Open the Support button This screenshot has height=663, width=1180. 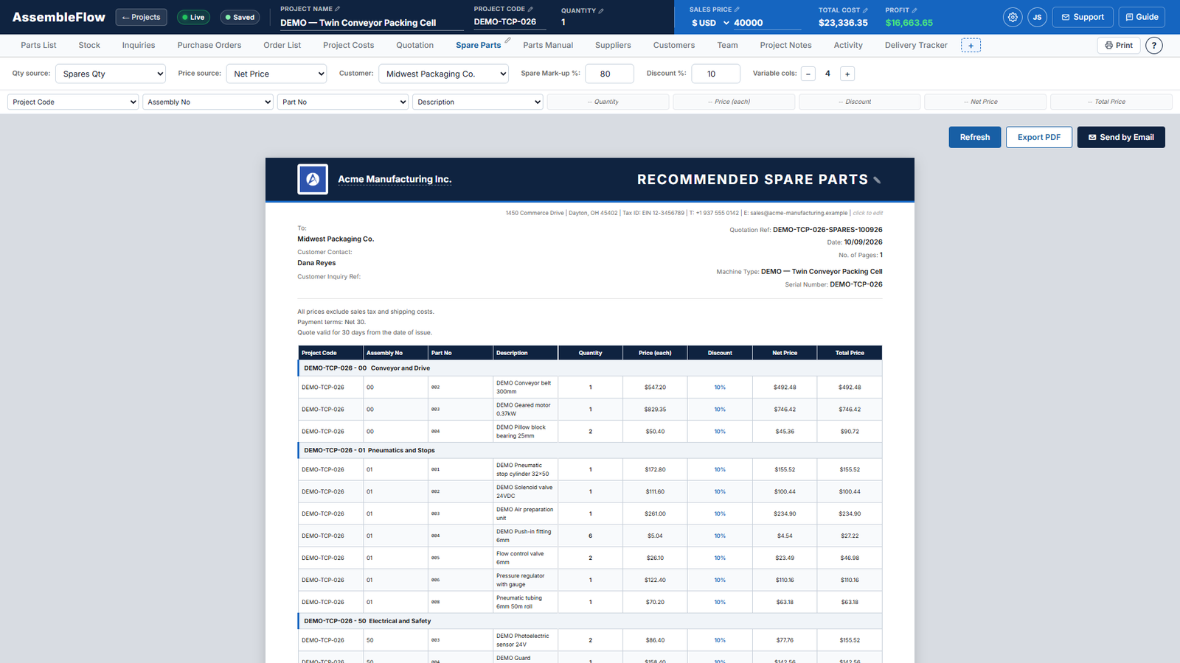(x=1083, y=17)
